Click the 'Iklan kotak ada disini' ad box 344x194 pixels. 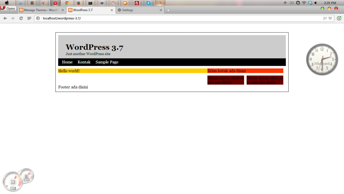click(x=245, y=71)
